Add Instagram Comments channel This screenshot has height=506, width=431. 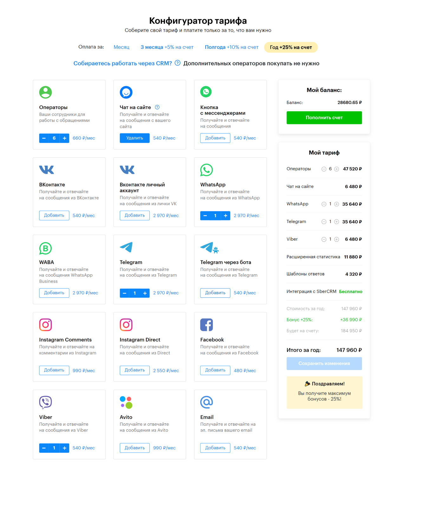tap(54, 370)
